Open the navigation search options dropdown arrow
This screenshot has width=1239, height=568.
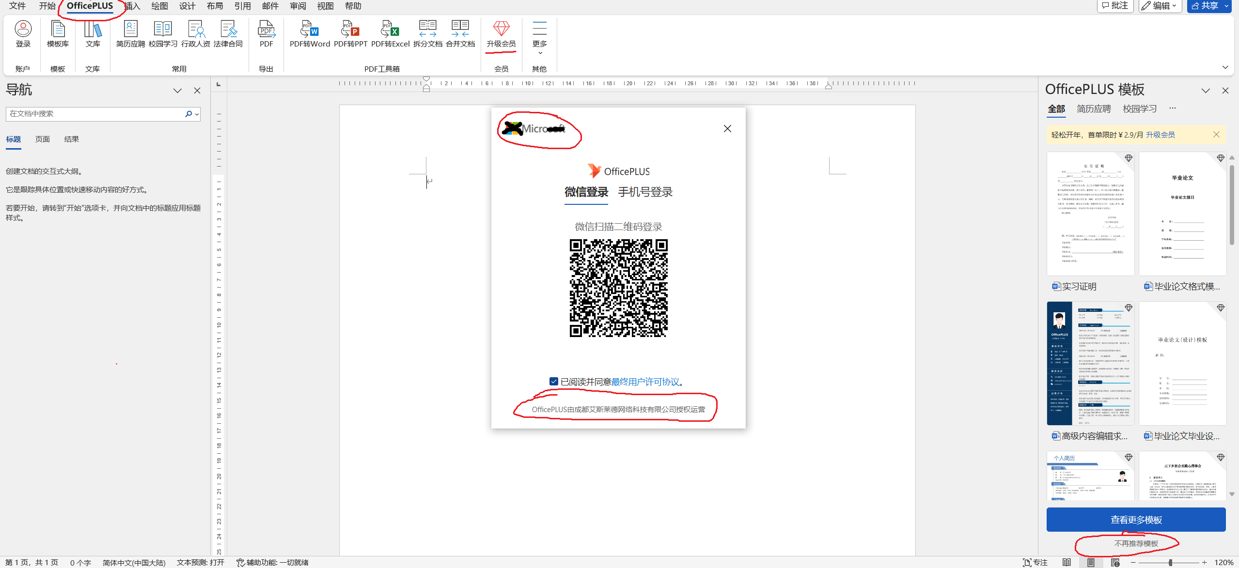pos(197,114)
